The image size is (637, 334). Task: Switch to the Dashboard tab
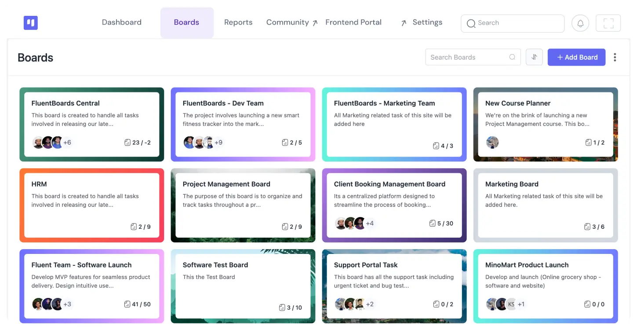pos(122,22)
